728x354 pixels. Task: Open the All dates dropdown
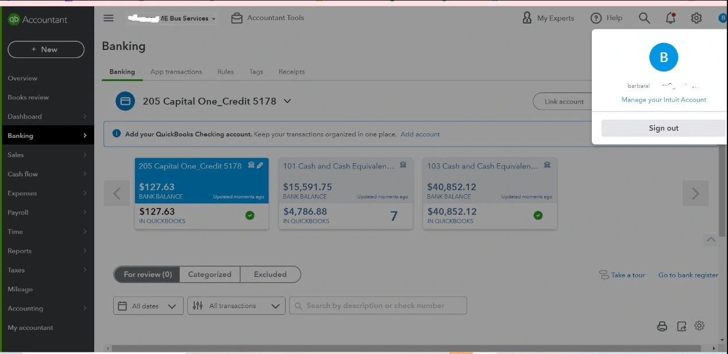(148, 306)
